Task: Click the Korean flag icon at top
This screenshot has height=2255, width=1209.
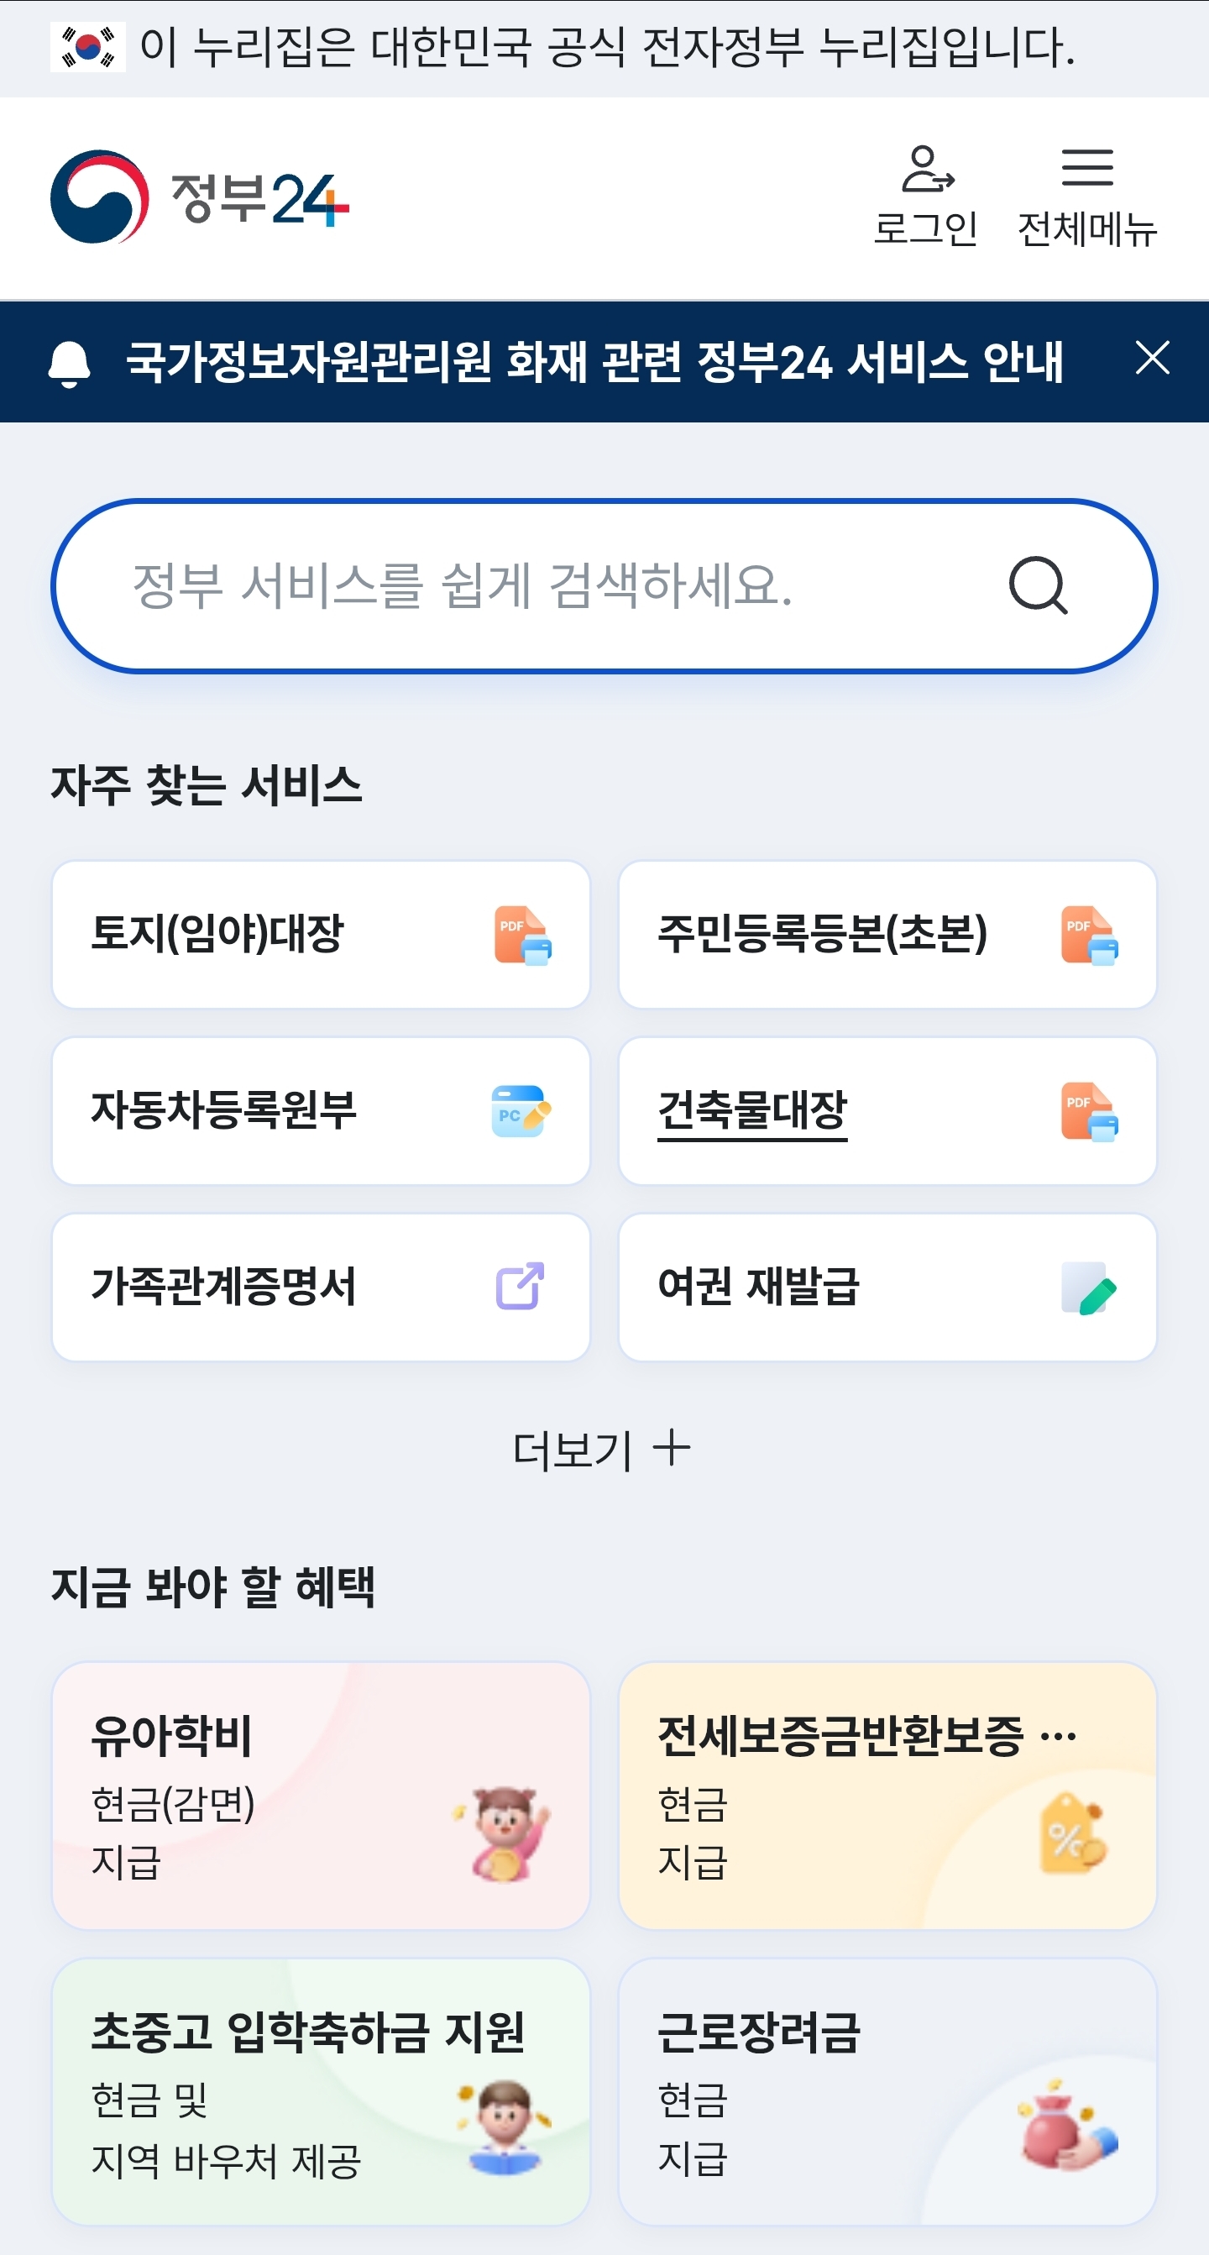Action: point(87,47)
